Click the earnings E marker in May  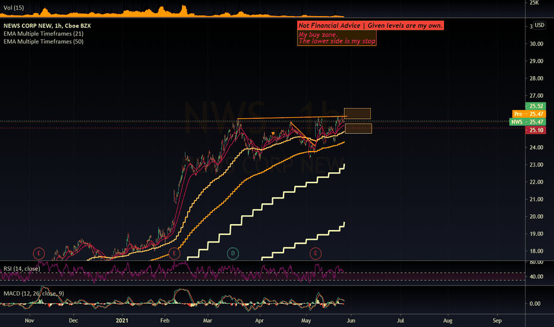coord(316,253)
